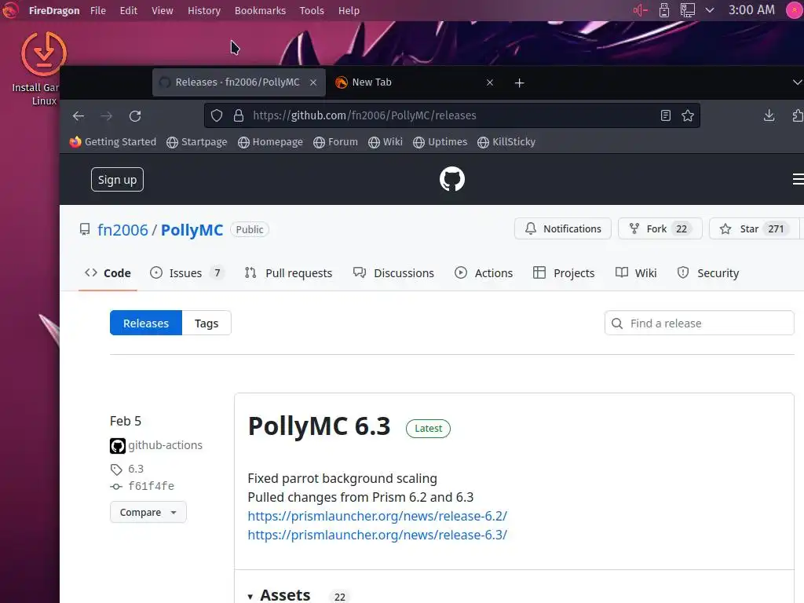Open the Edit menu

click(x=129, y=10)
